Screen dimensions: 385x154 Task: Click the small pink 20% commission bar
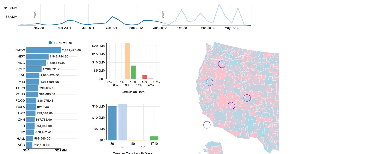coord(151,78)
